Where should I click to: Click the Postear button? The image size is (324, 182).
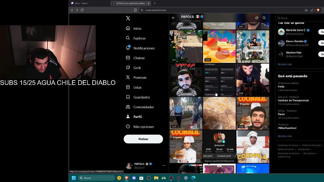(143, 139)
